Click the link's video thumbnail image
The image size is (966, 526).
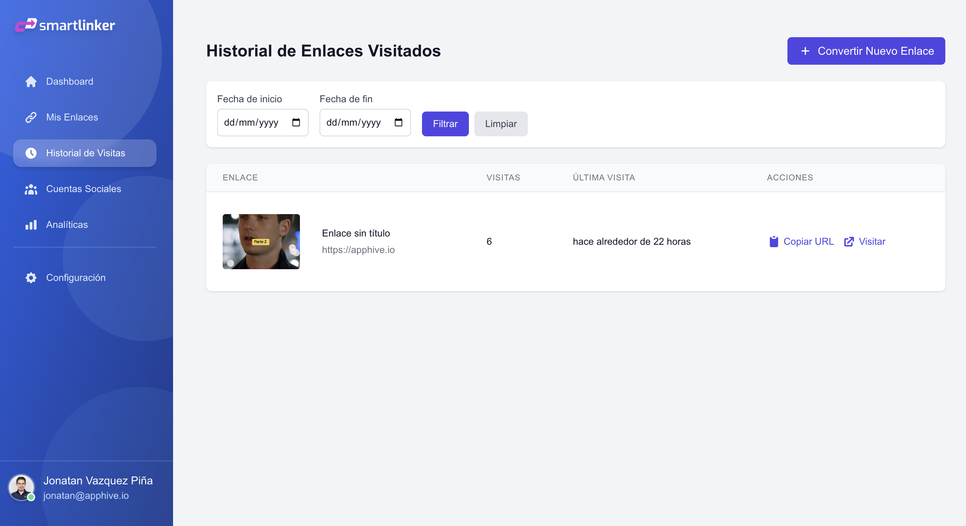pos(261,241)
